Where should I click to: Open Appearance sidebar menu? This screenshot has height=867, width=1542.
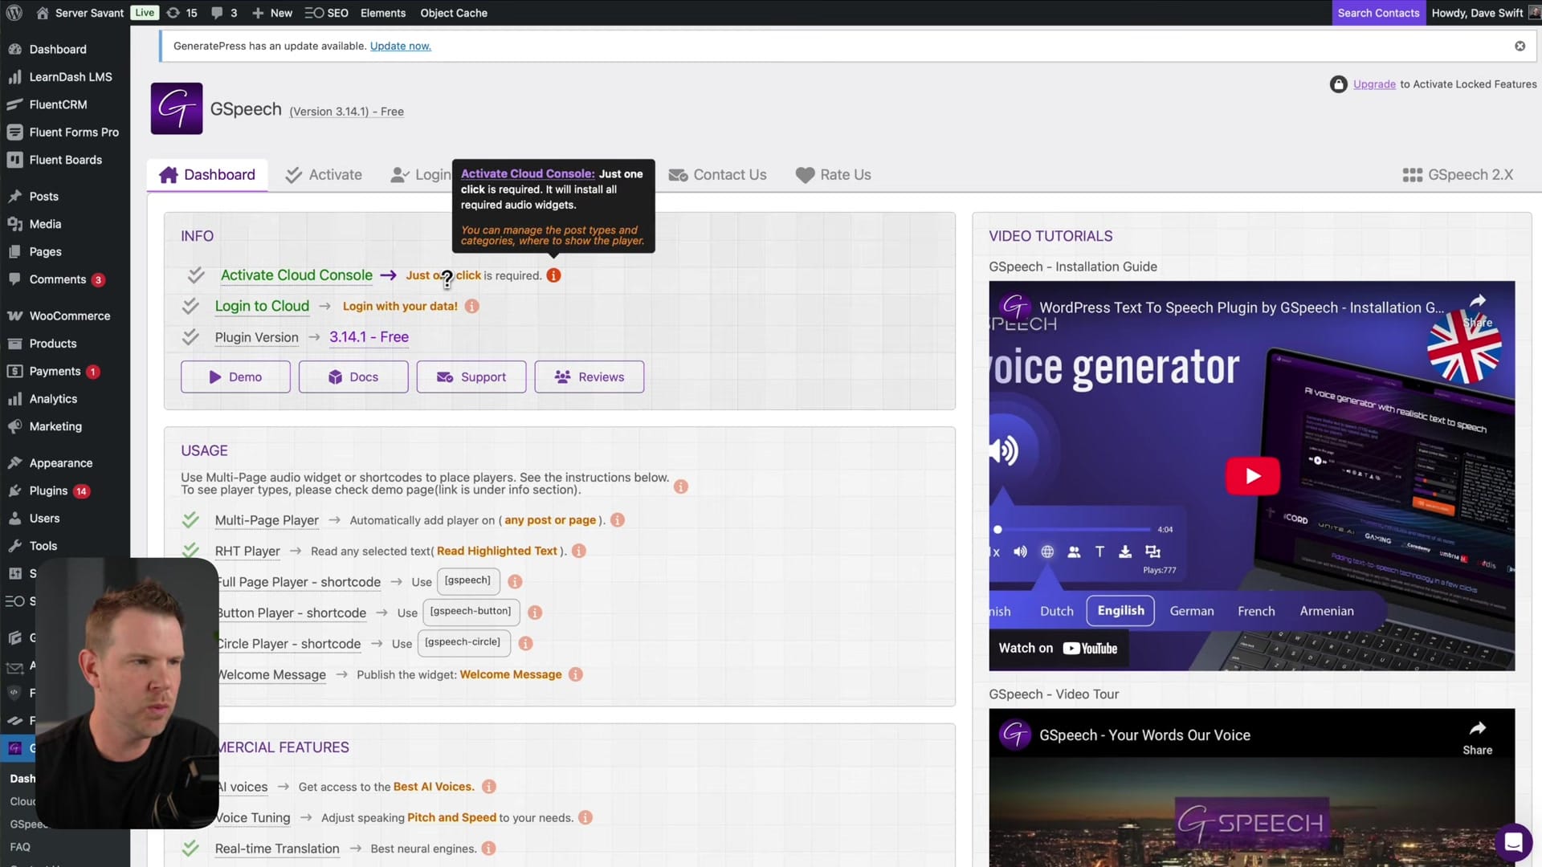pos(61,463)
